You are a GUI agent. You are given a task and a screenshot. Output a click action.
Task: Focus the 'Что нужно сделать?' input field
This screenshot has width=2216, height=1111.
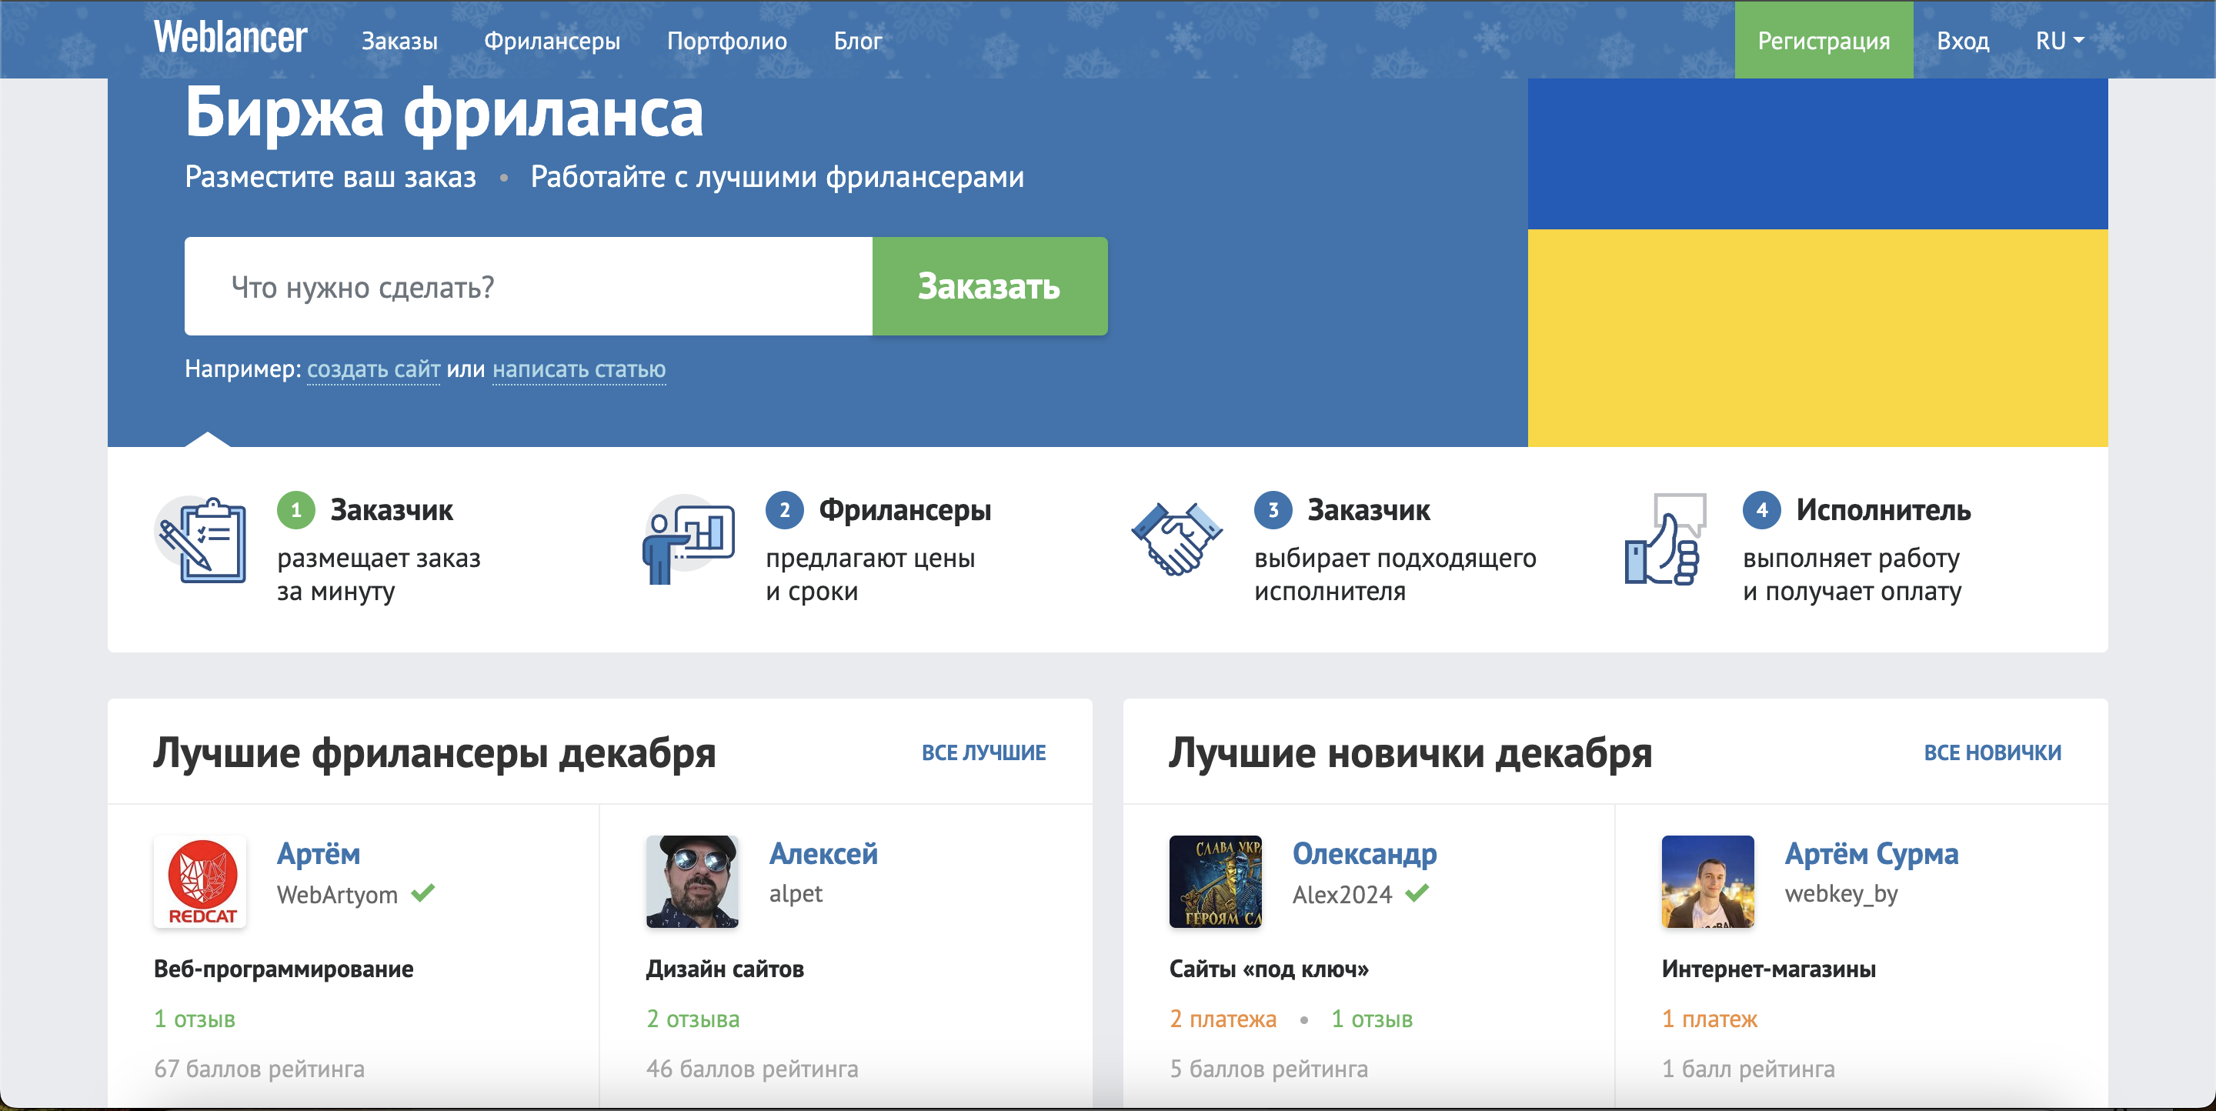click(x=528, y=286)
